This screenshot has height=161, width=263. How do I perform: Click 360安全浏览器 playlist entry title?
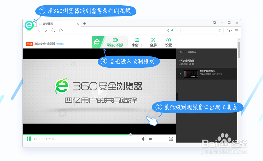[207, 71]
